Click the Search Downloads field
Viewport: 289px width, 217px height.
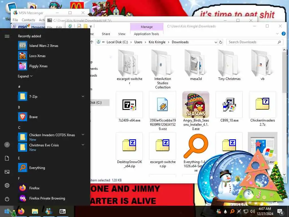click(x=255, y=42)
